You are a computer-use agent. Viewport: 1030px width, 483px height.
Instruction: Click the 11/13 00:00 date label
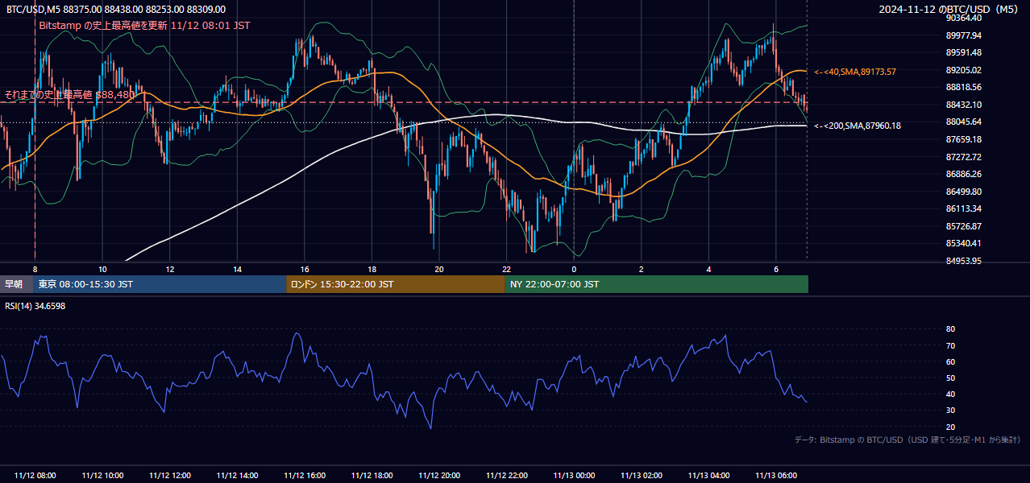(x=574, y=475)
